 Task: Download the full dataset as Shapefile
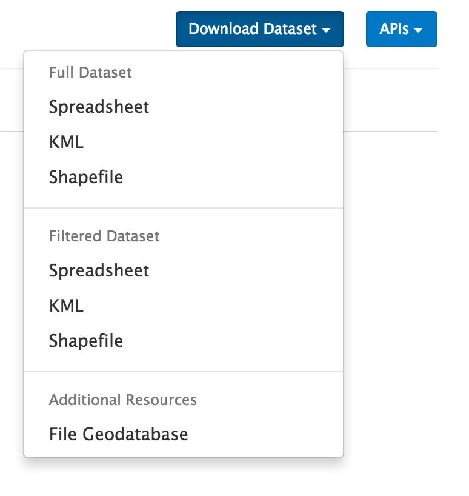click(x=85, y=176)
